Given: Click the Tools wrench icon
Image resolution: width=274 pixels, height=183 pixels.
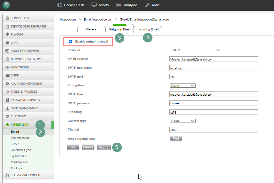Looking at the screenshot, I should click(147, 5).
